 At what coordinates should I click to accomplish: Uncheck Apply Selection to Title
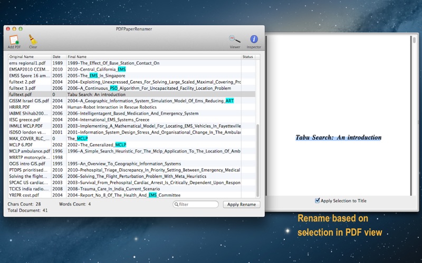(x=317, y=200)
